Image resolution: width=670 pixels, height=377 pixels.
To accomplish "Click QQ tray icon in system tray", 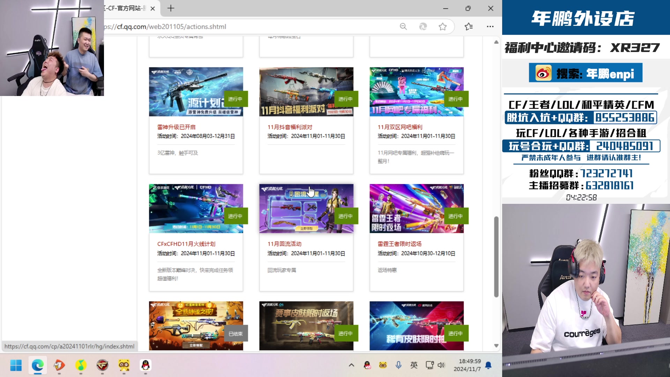I will tap(367, 365).
